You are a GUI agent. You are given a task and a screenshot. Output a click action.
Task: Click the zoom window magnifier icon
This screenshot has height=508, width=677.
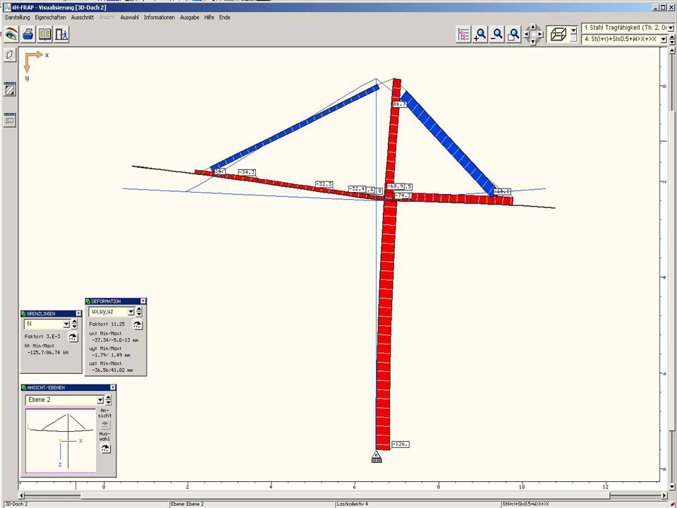click(x=514, y=34)
